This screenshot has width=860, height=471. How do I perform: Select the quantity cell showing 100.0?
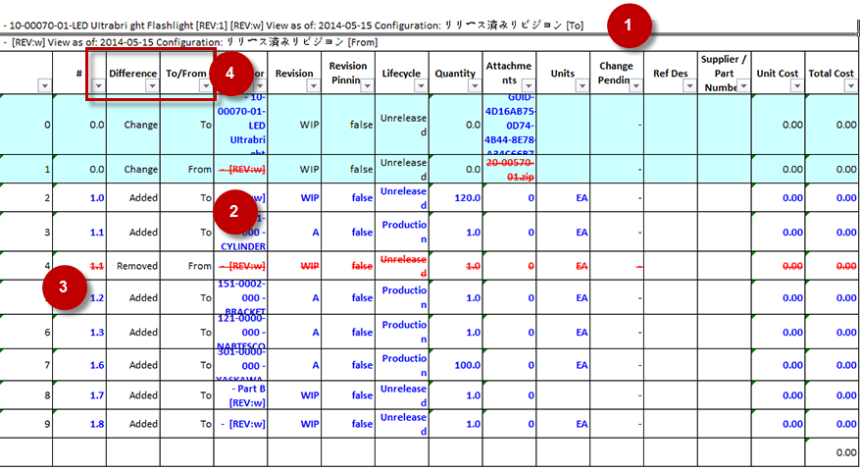pyautogui.click(x=456, y=365)
